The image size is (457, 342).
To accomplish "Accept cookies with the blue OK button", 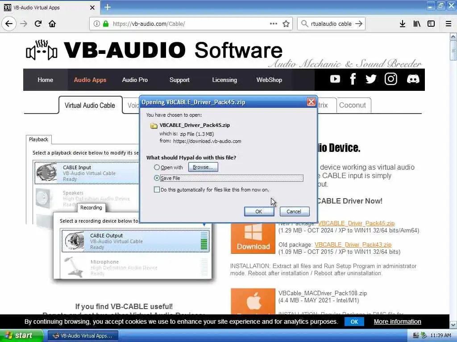I will [354, 322].
